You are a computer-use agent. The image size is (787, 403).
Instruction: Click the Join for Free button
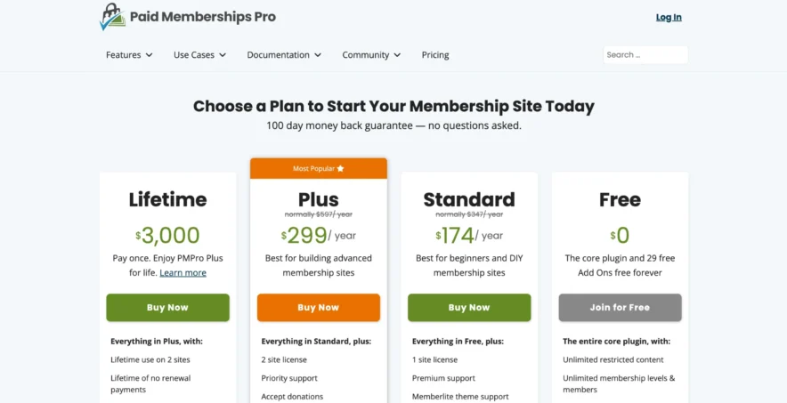[x=620, y=308]
